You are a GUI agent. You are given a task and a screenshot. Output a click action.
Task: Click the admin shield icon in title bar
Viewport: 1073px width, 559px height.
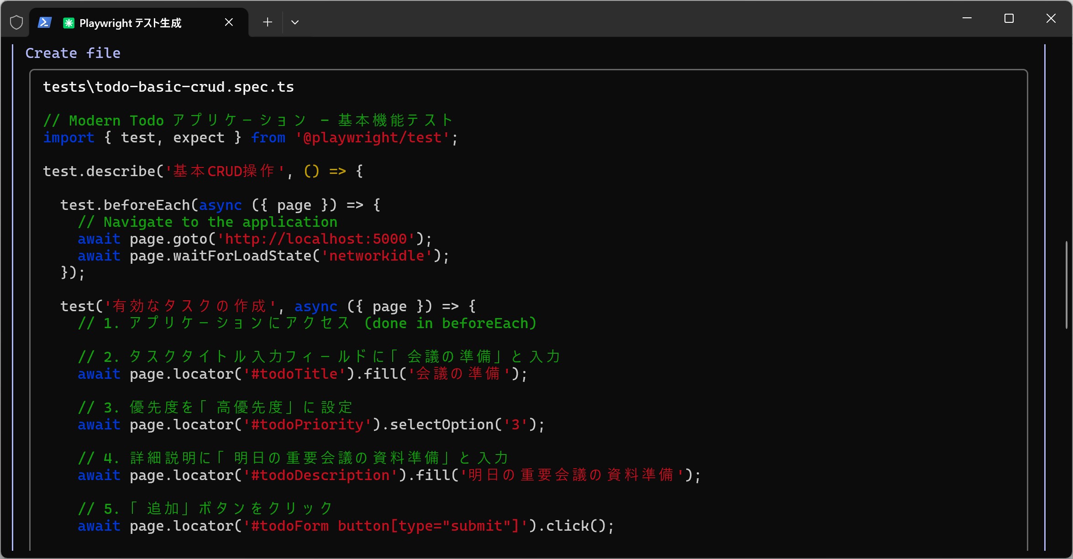click(16, 22)
